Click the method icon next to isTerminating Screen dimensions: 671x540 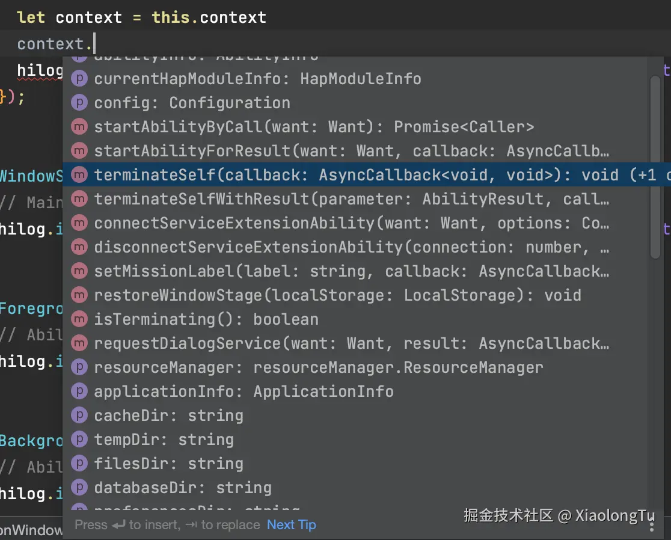[x=79, y=319]
